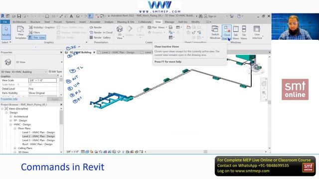The image size is (319, 179).
Task: Collapse the Floor Plans tree node
Action: [x=15, y=128]
